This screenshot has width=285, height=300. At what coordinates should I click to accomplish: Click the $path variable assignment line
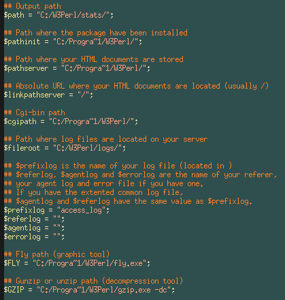[58, 15]
